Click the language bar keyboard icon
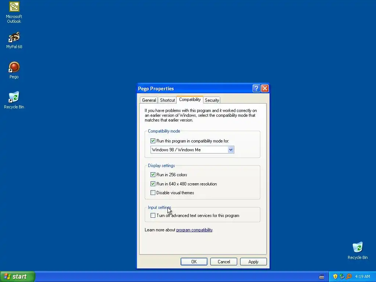Image resolution: width=376 pixels, height=282 pixels. (x=322, y=277)
